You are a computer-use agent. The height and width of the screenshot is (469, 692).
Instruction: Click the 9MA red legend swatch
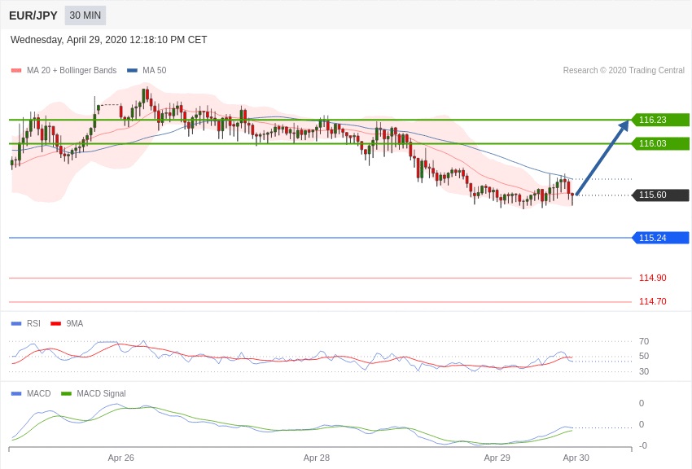click(55, 323)
